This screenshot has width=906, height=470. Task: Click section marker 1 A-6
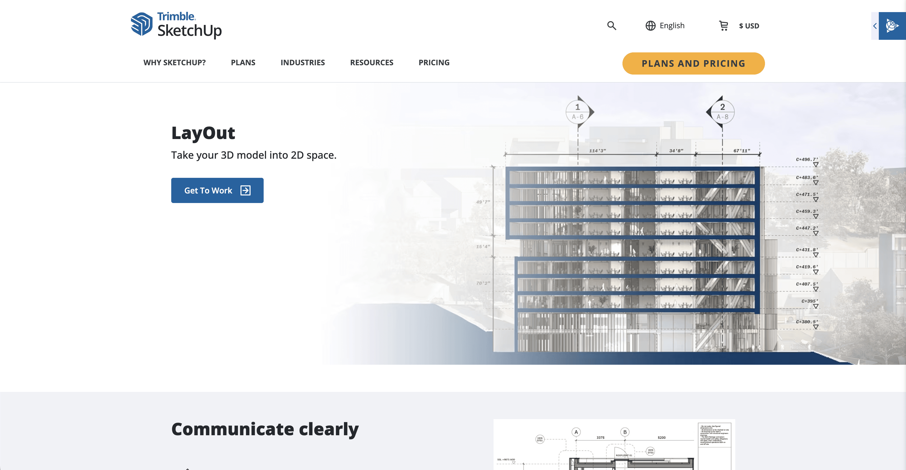tap(578, 112)
